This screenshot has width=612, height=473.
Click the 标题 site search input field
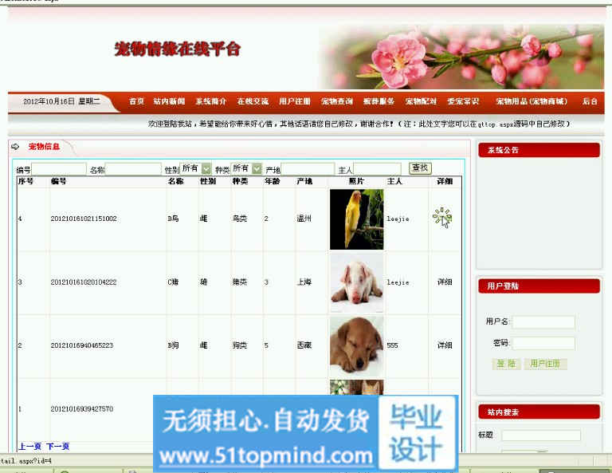coord(541,436)
